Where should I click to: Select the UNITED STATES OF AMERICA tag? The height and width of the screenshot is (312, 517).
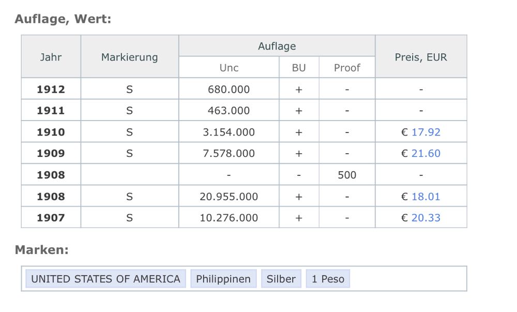[x=105, y=279]
